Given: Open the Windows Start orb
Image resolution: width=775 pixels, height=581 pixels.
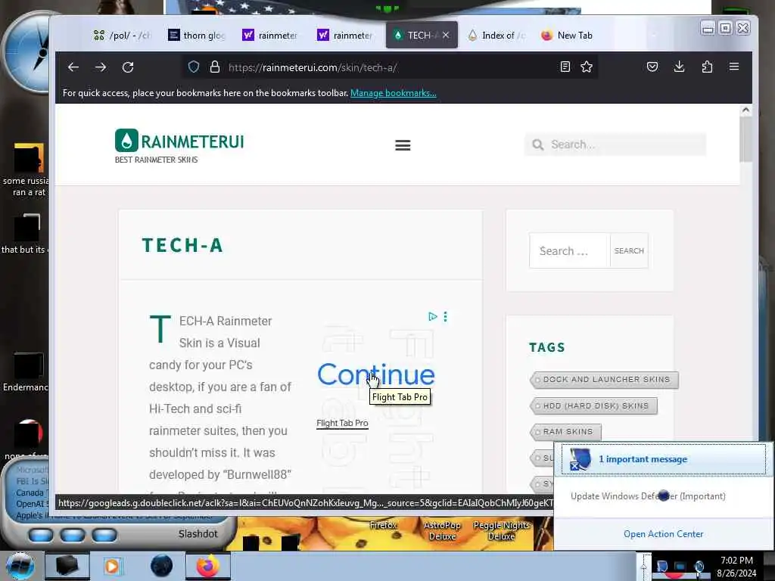Looking at the screenshot, I should tap(20, 567).
